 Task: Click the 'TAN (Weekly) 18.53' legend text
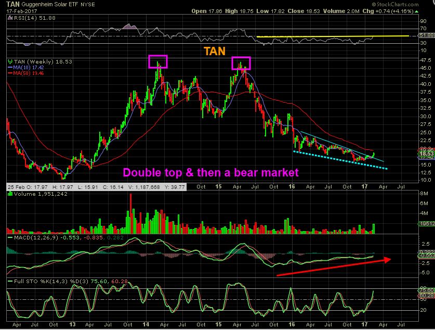click(43, 61)
